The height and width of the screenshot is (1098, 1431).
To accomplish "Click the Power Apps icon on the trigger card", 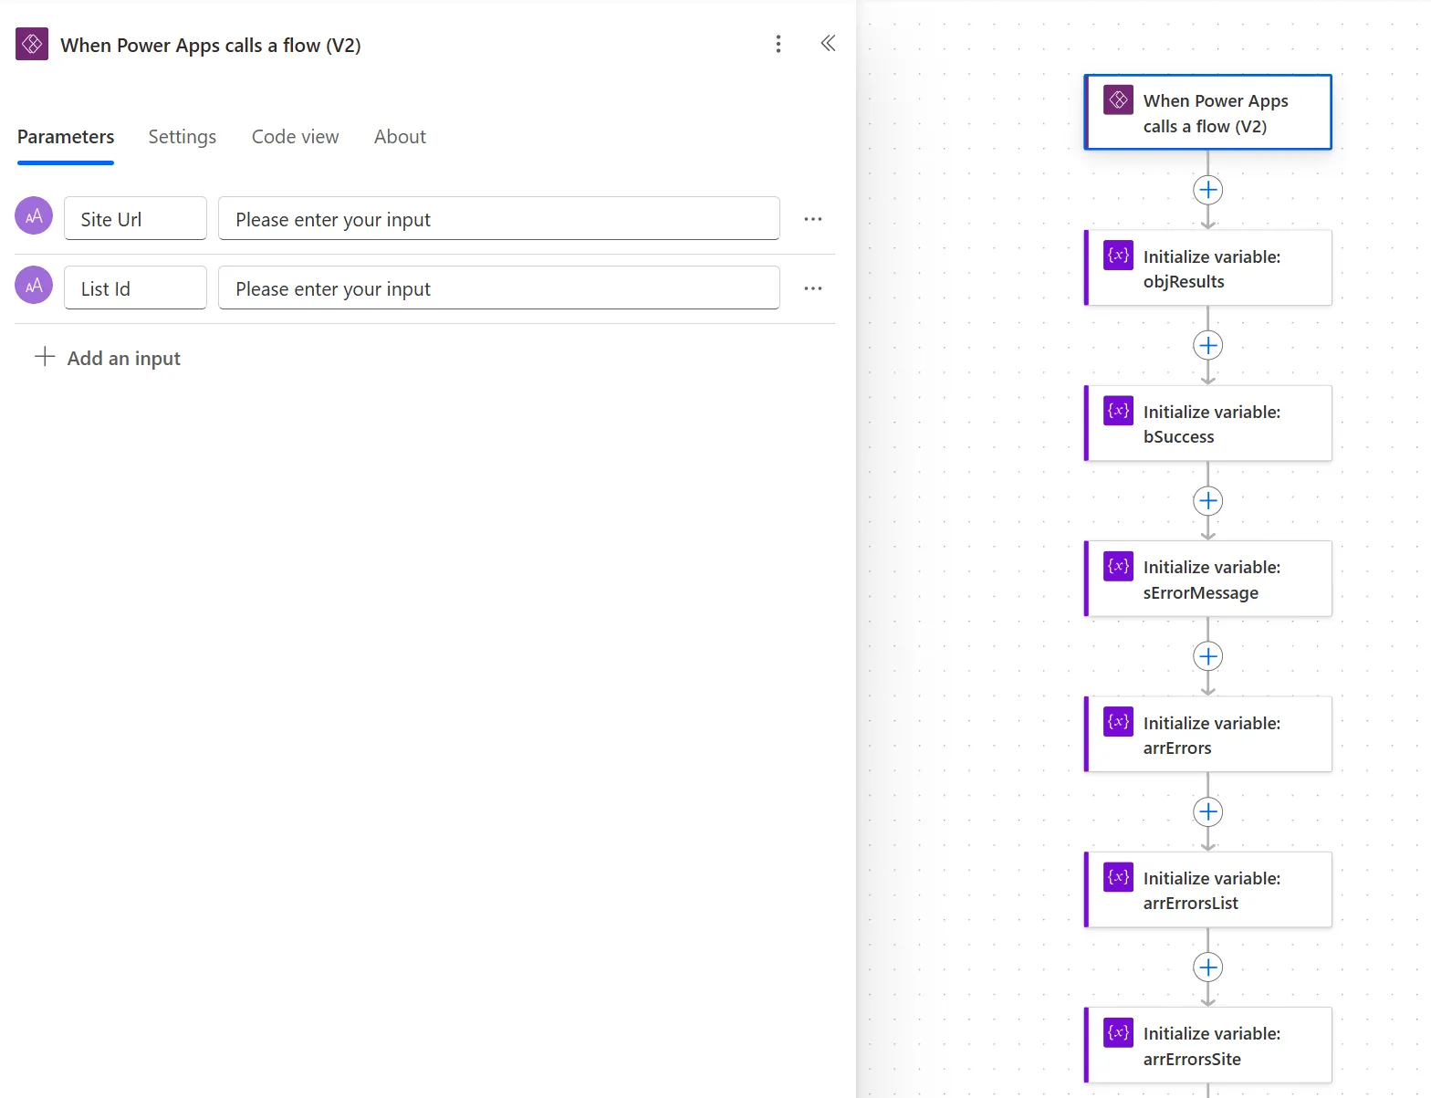I will coord(1119,99).
